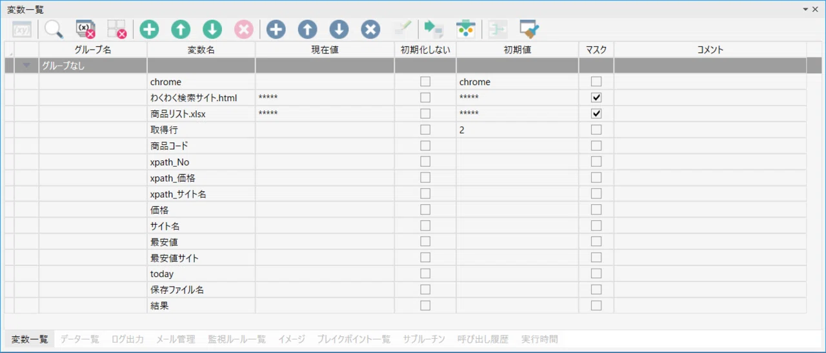Click the 初期値 cell showing chrome
Image resolution: width=826 pixels, height=353 pixels.
(x=518, y=82)
